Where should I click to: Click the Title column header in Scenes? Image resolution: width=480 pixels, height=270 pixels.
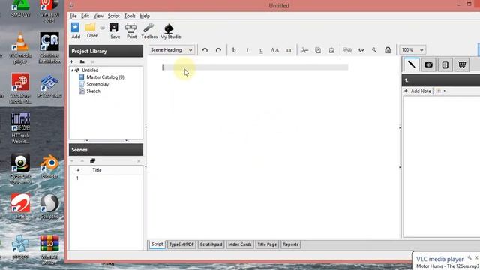point(97,170)
